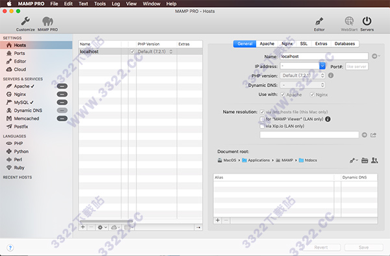Switch to the Databases tab
Viewport: 390px width, 256px height.
pyautogui.click(x=344, y=44)
